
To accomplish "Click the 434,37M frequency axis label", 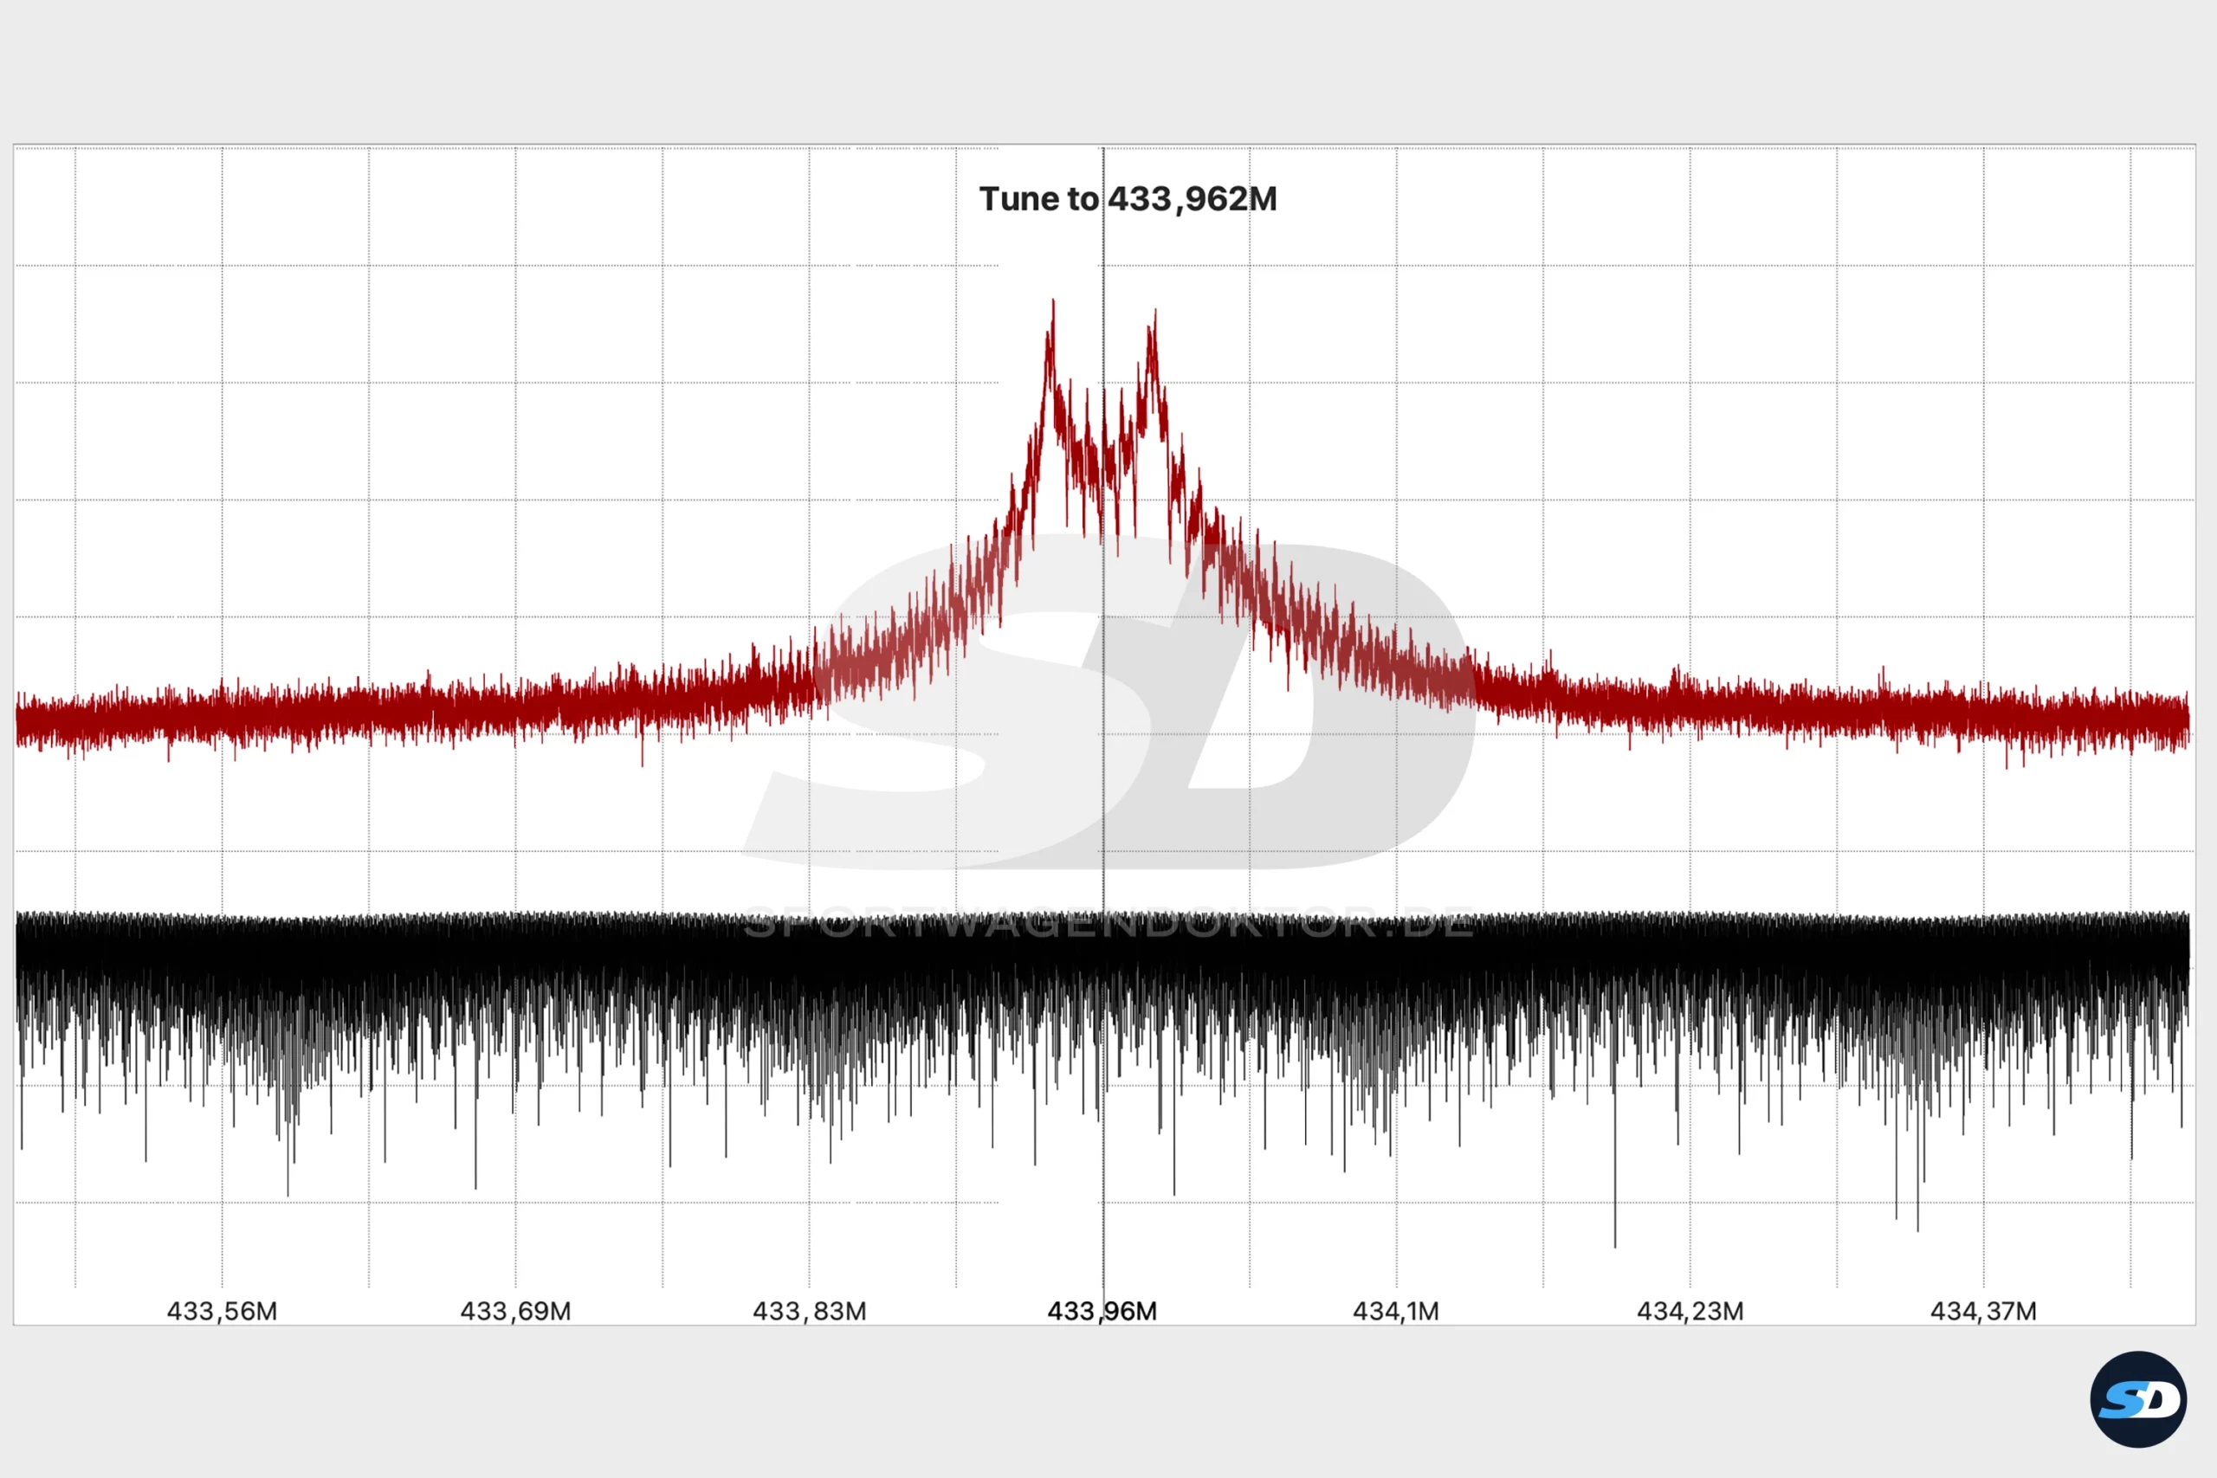I will (x=1983, y=1311).
